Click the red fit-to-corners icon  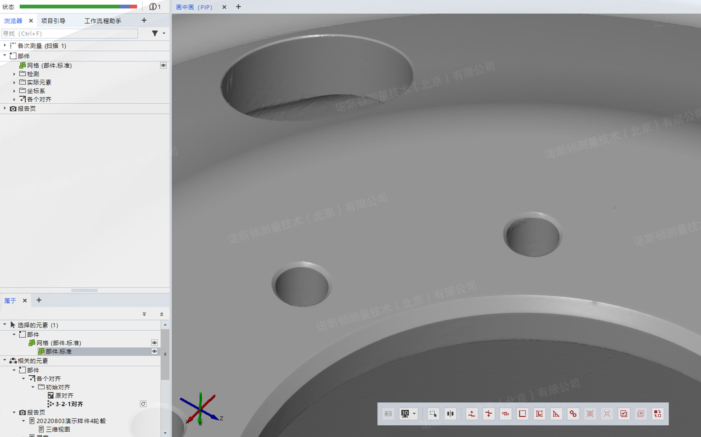pos(607,414)
